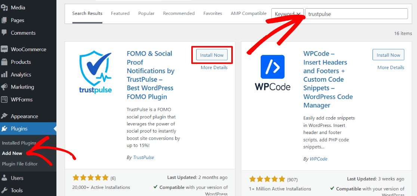The height and width of the screenshot is (196, 417).
Task: Open the Favorites tab
Action: pyautogui.click(x=213, y=13)
